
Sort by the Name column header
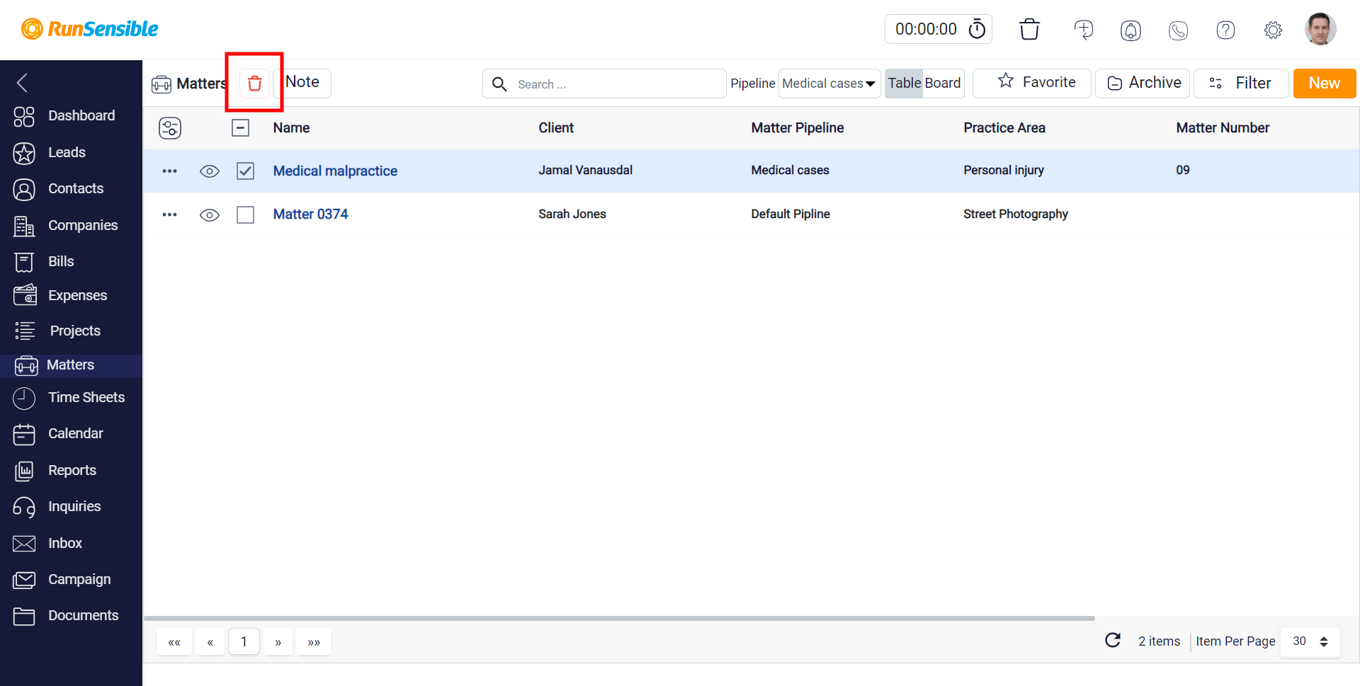tap(291, 127)
